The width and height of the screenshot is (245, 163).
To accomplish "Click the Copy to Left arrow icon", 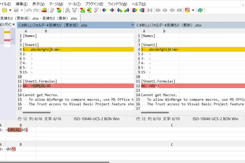I will [111, 10].
